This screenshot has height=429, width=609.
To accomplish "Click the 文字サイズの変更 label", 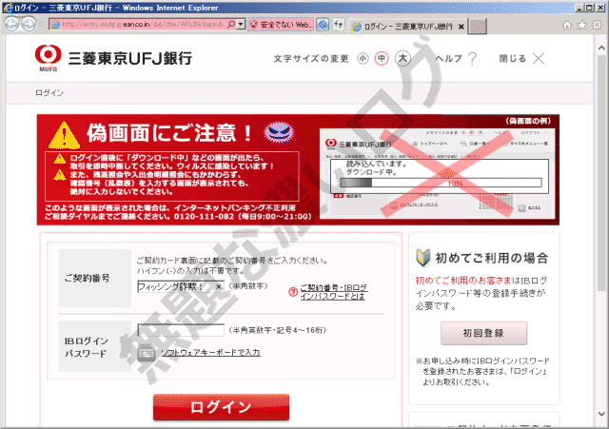I will click(311, 59).
